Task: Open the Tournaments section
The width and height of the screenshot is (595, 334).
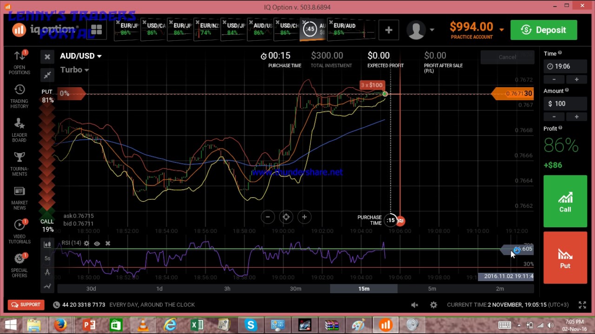Action: 19,164
